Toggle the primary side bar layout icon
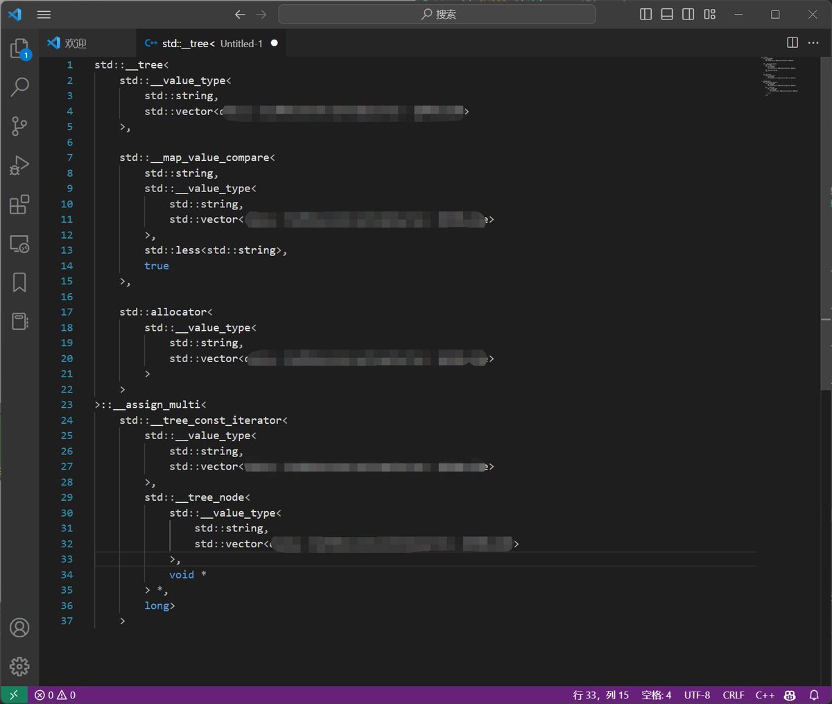832x704 pixels. coord(645,14)
